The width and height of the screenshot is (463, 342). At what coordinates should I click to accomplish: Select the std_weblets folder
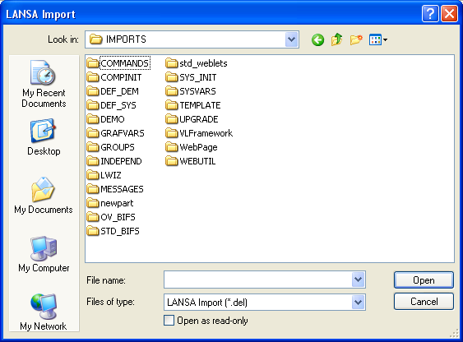[x=197, y=63]
